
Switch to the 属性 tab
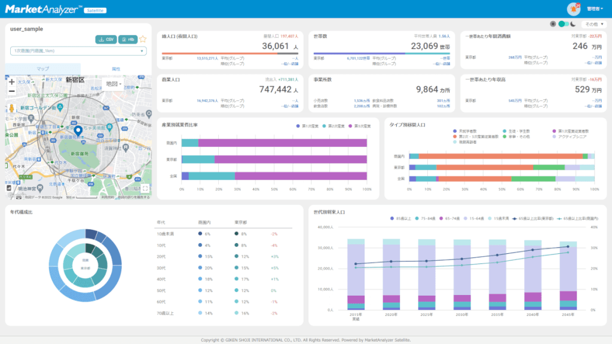click(116, 69)
